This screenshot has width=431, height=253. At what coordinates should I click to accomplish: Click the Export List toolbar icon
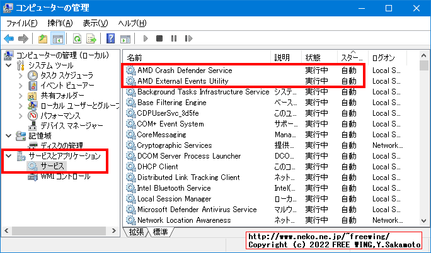click(x=91, y=38)
